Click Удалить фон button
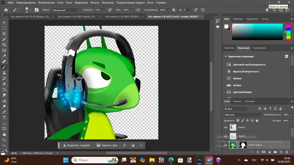Image resolution: width=294 pixels, height=165 pixels. (x=107, y=145)
